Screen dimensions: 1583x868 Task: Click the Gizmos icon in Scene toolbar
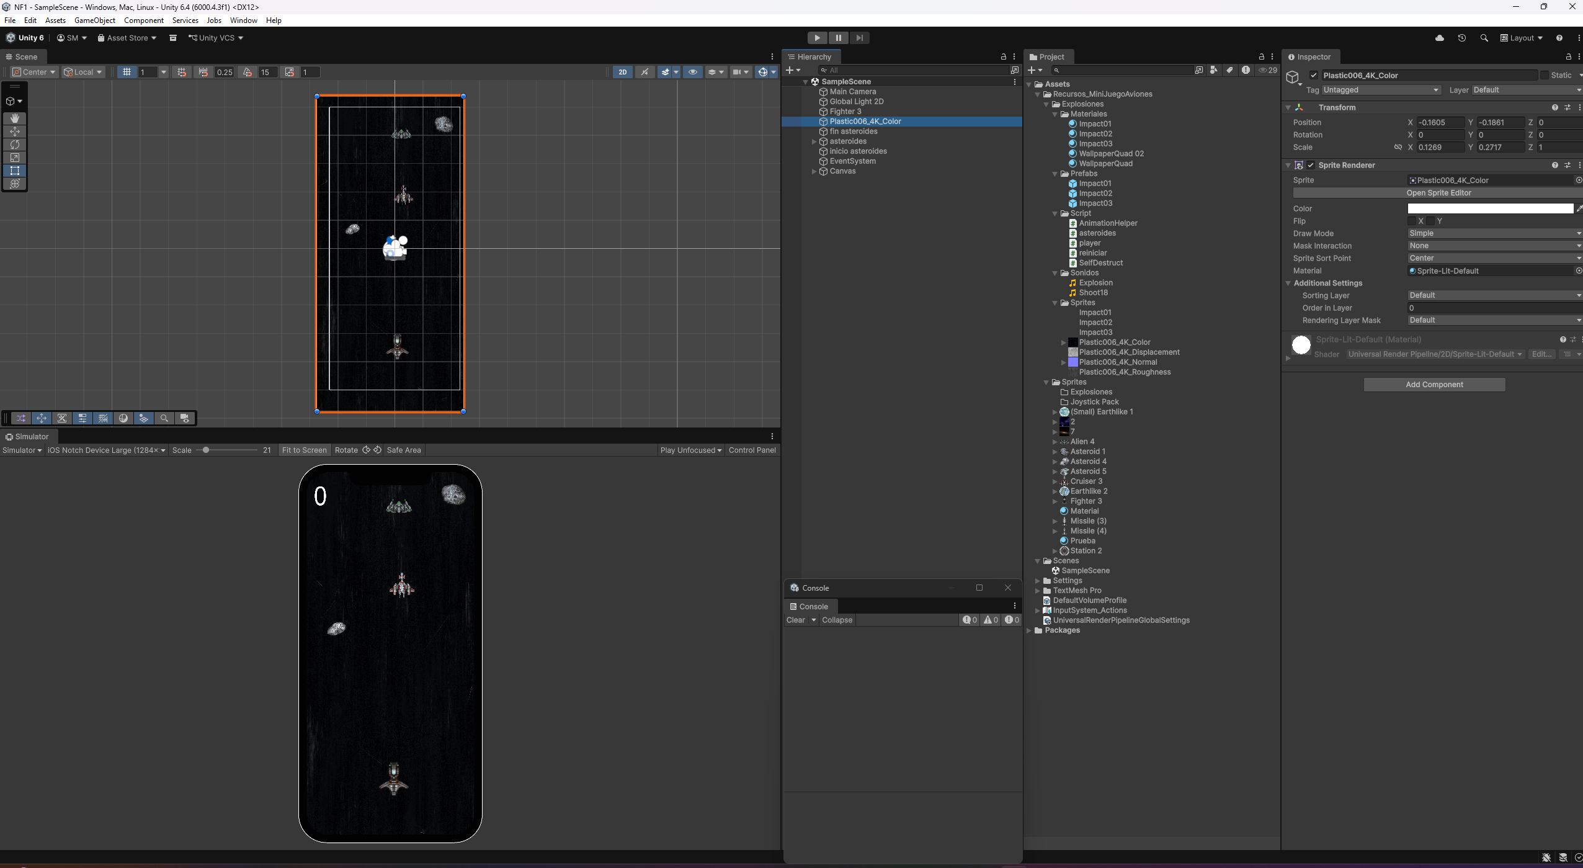(x=762, y=72)
